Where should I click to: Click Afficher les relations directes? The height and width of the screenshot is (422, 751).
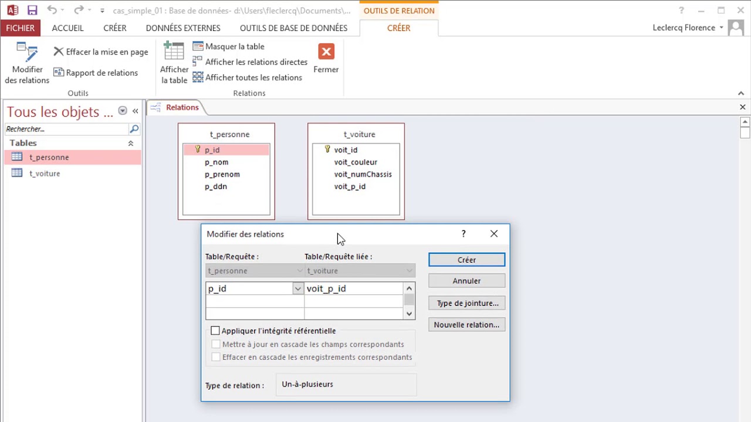pyautogui.click(x=250, y=62)
